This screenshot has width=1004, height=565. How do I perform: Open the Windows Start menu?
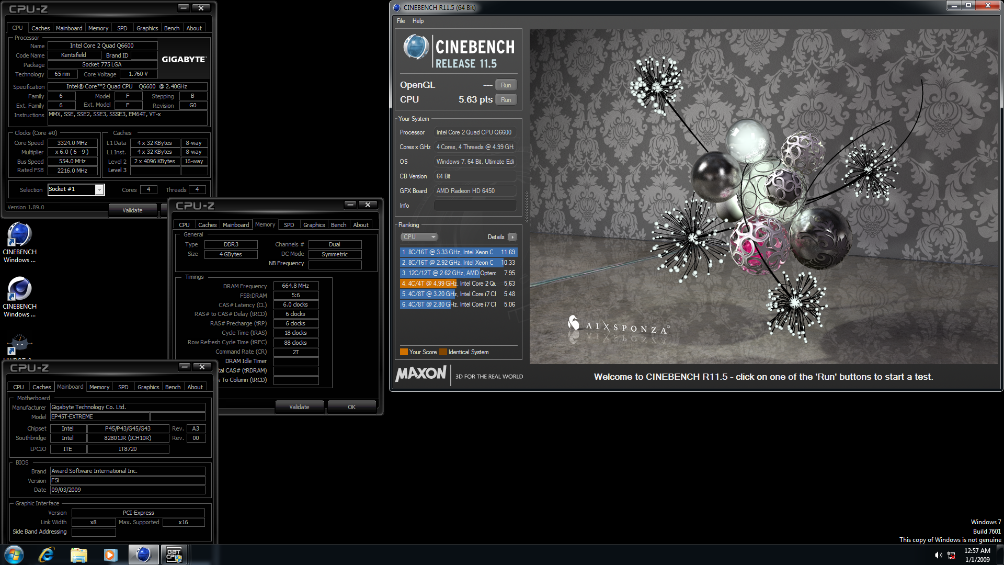(14, 555)
